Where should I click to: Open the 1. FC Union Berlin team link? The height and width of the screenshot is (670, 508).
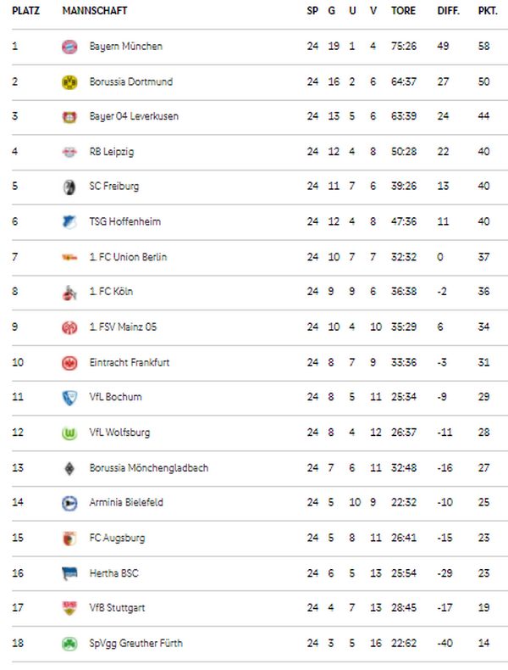(128, 257)
